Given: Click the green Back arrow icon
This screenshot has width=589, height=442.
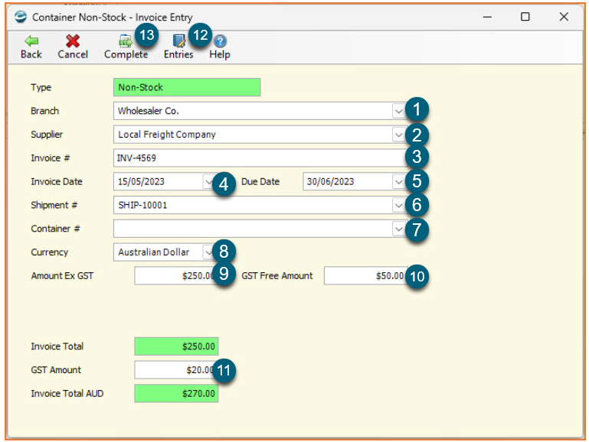Looking at the screenshot, I should point(31,41).
